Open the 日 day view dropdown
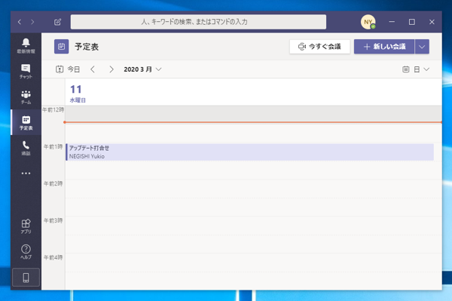This screenshot has height=301, width=452. coord(417,69)
